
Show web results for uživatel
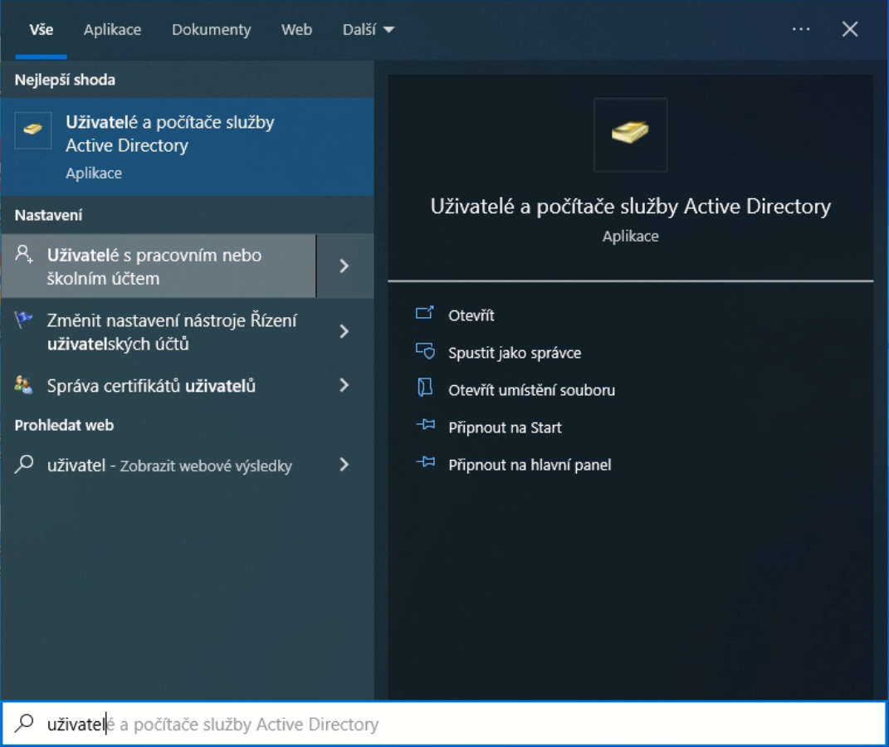pyautogui.click(x=159, y=466)
